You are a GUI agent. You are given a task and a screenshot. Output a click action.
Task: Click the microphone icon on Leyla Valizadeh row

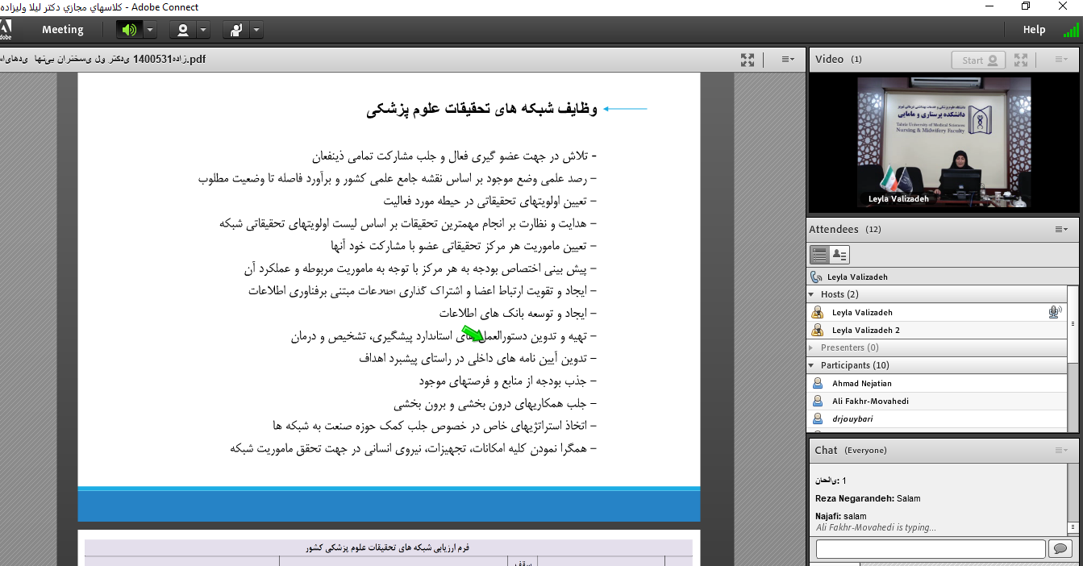(1055, 312)
